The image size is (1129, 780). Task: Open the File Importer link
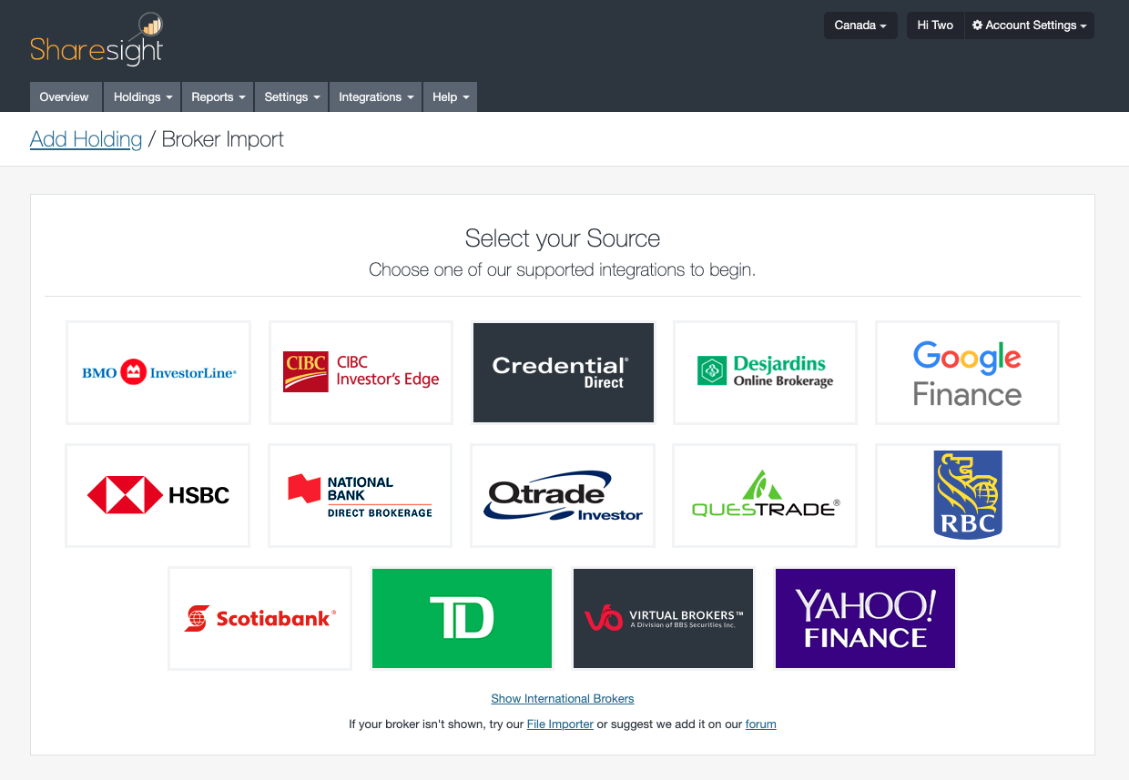pos(560,724)
